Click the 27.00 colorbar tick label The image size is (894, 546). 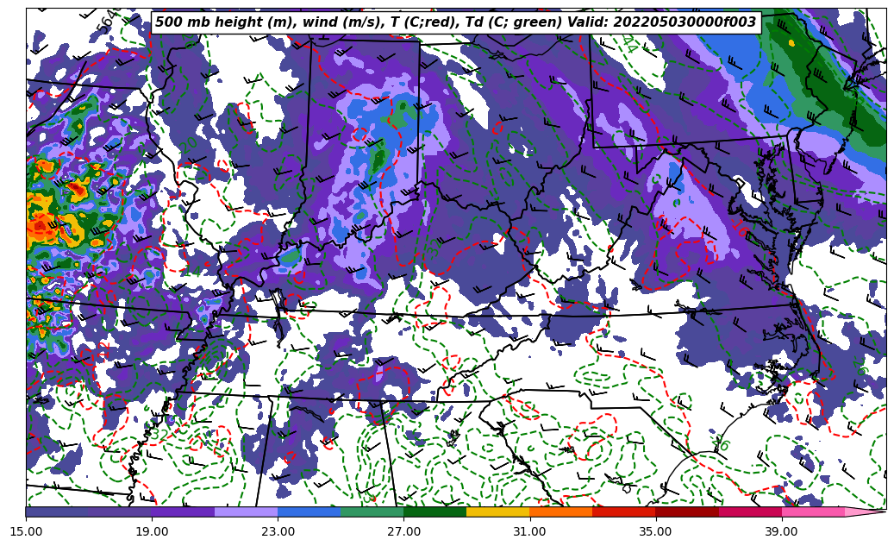coord(403,531)
